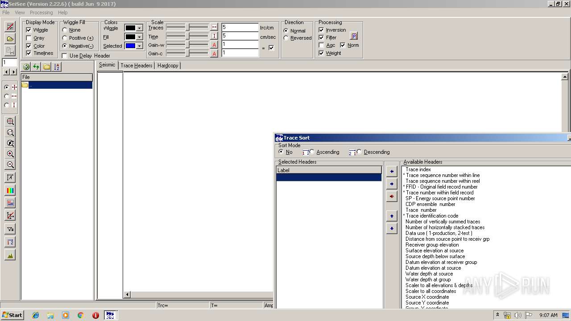This screenshot has width=571, height=321.
Task: Open the Help menu
Action: point(63,12)
